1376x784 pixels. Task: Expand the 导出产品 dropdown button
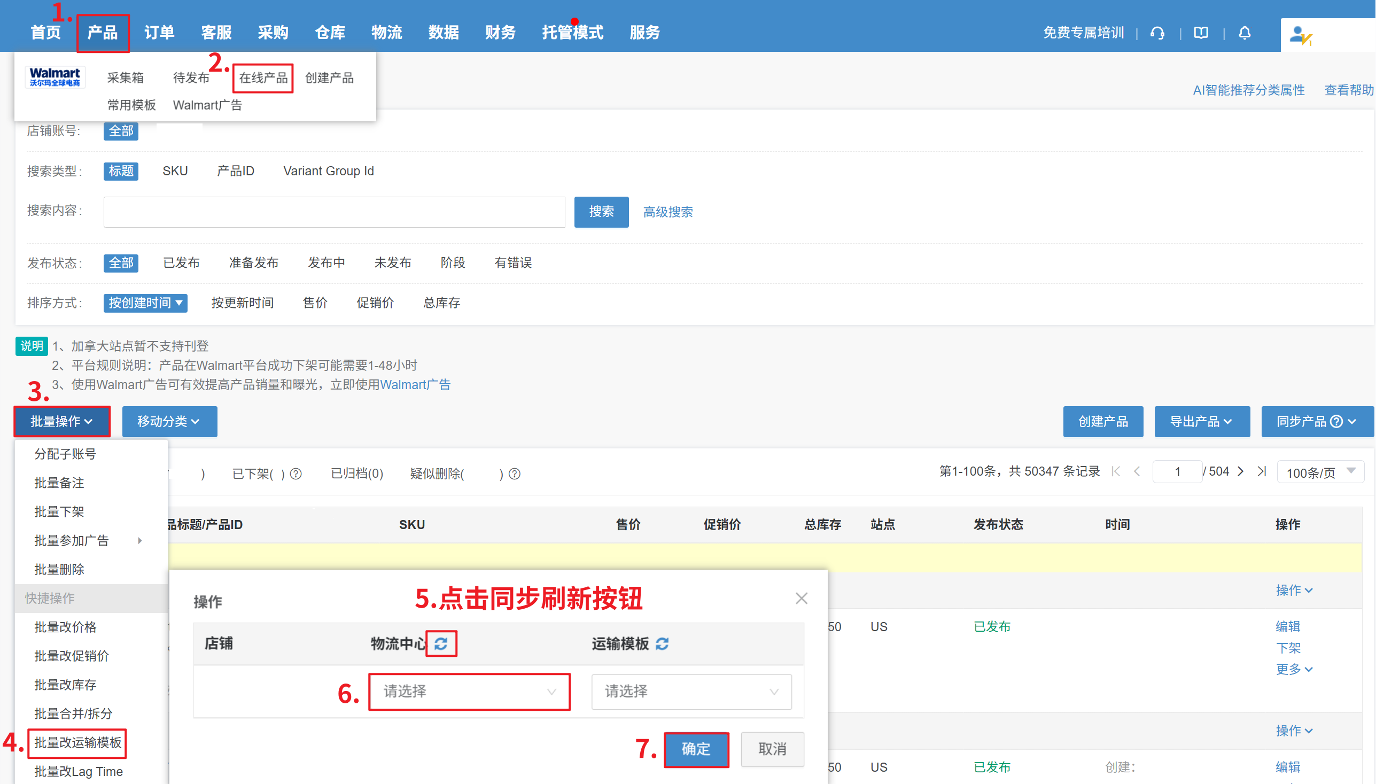click(1202, 422)
